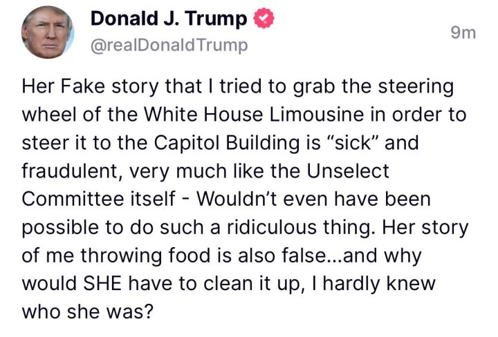Open the post beginning 'Her Fake story'
Image resolution: width=498 pixels, height=337 pixels.
point(245,199)
